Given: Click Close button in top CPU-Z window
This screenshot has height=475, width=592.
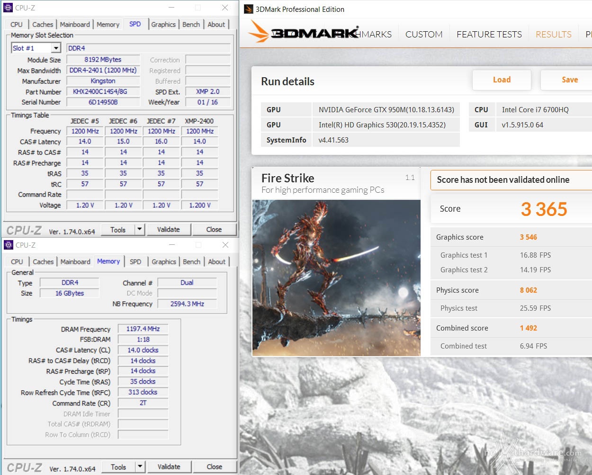Looking at the screenshot, I should [x=214, y=229].
